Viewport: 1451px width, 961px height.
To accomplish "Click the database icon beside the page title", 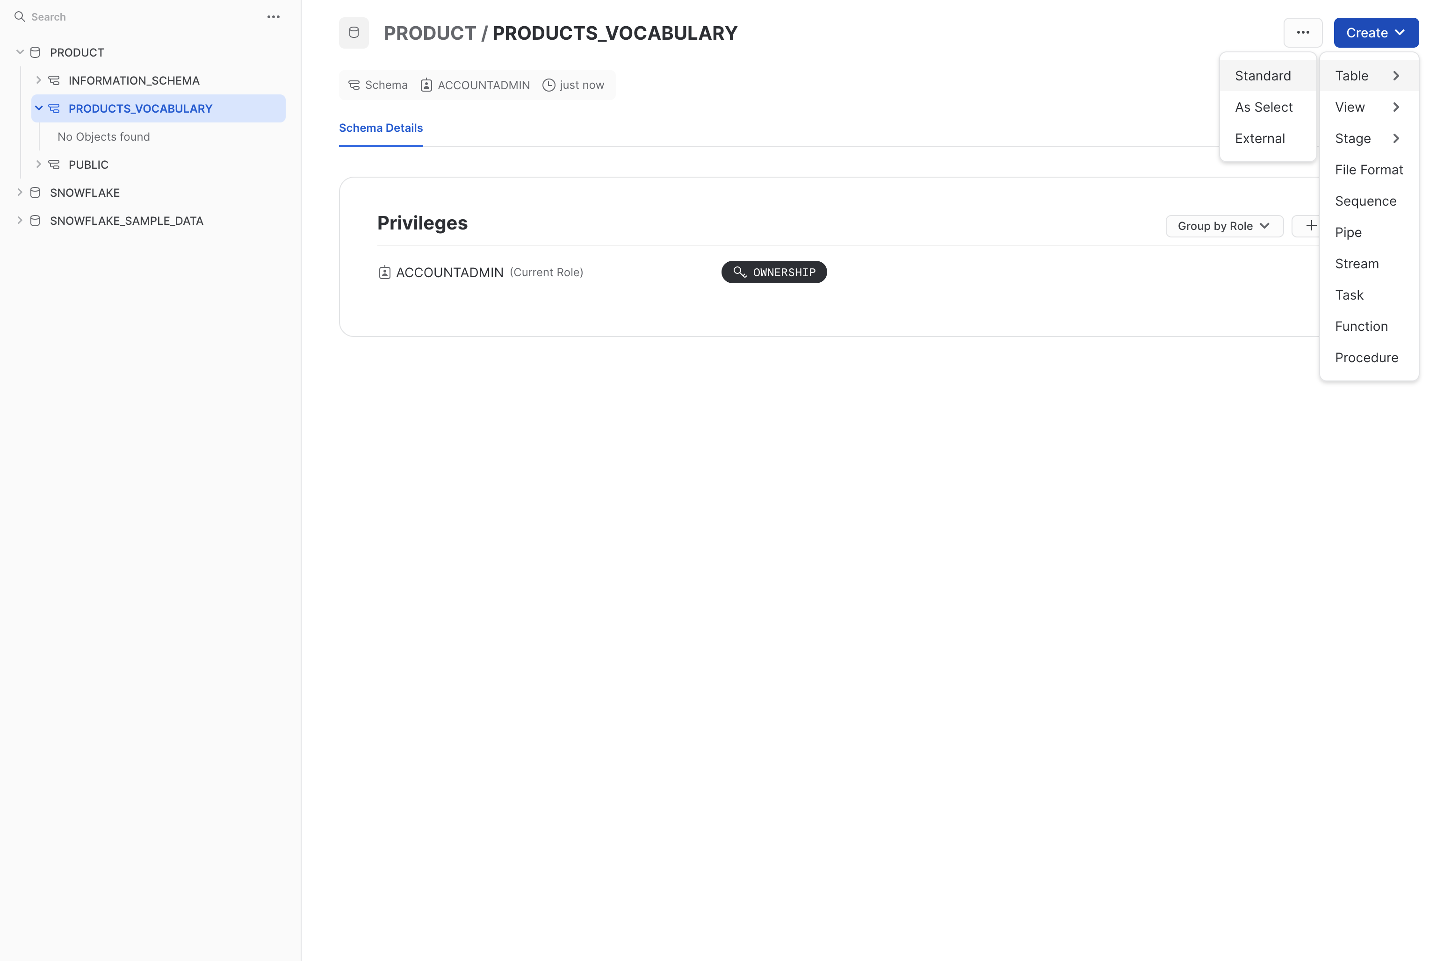I will pos(354,32).
